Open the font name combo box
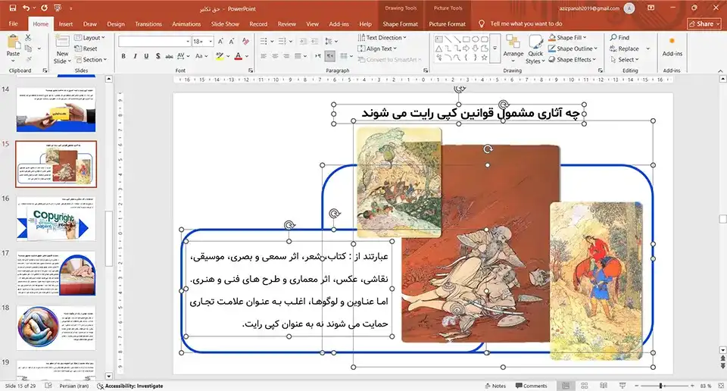The image size is (727, 391). point(154,41)
